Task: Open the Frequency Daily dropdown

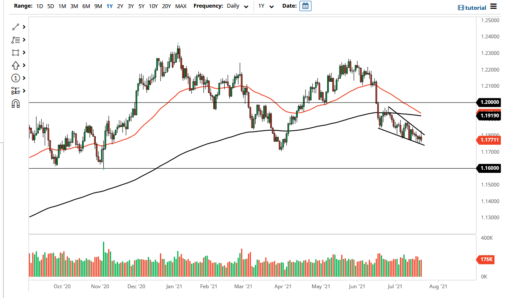Action: click(x=237, y=6)
